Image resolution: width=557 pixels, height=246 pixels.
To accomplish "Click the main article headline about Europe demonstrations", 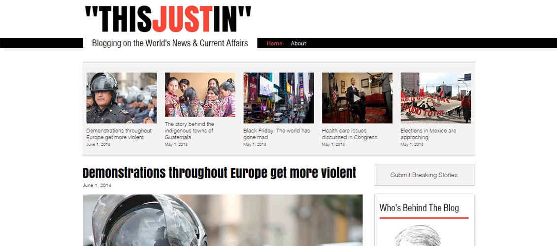I will point(219,173).
